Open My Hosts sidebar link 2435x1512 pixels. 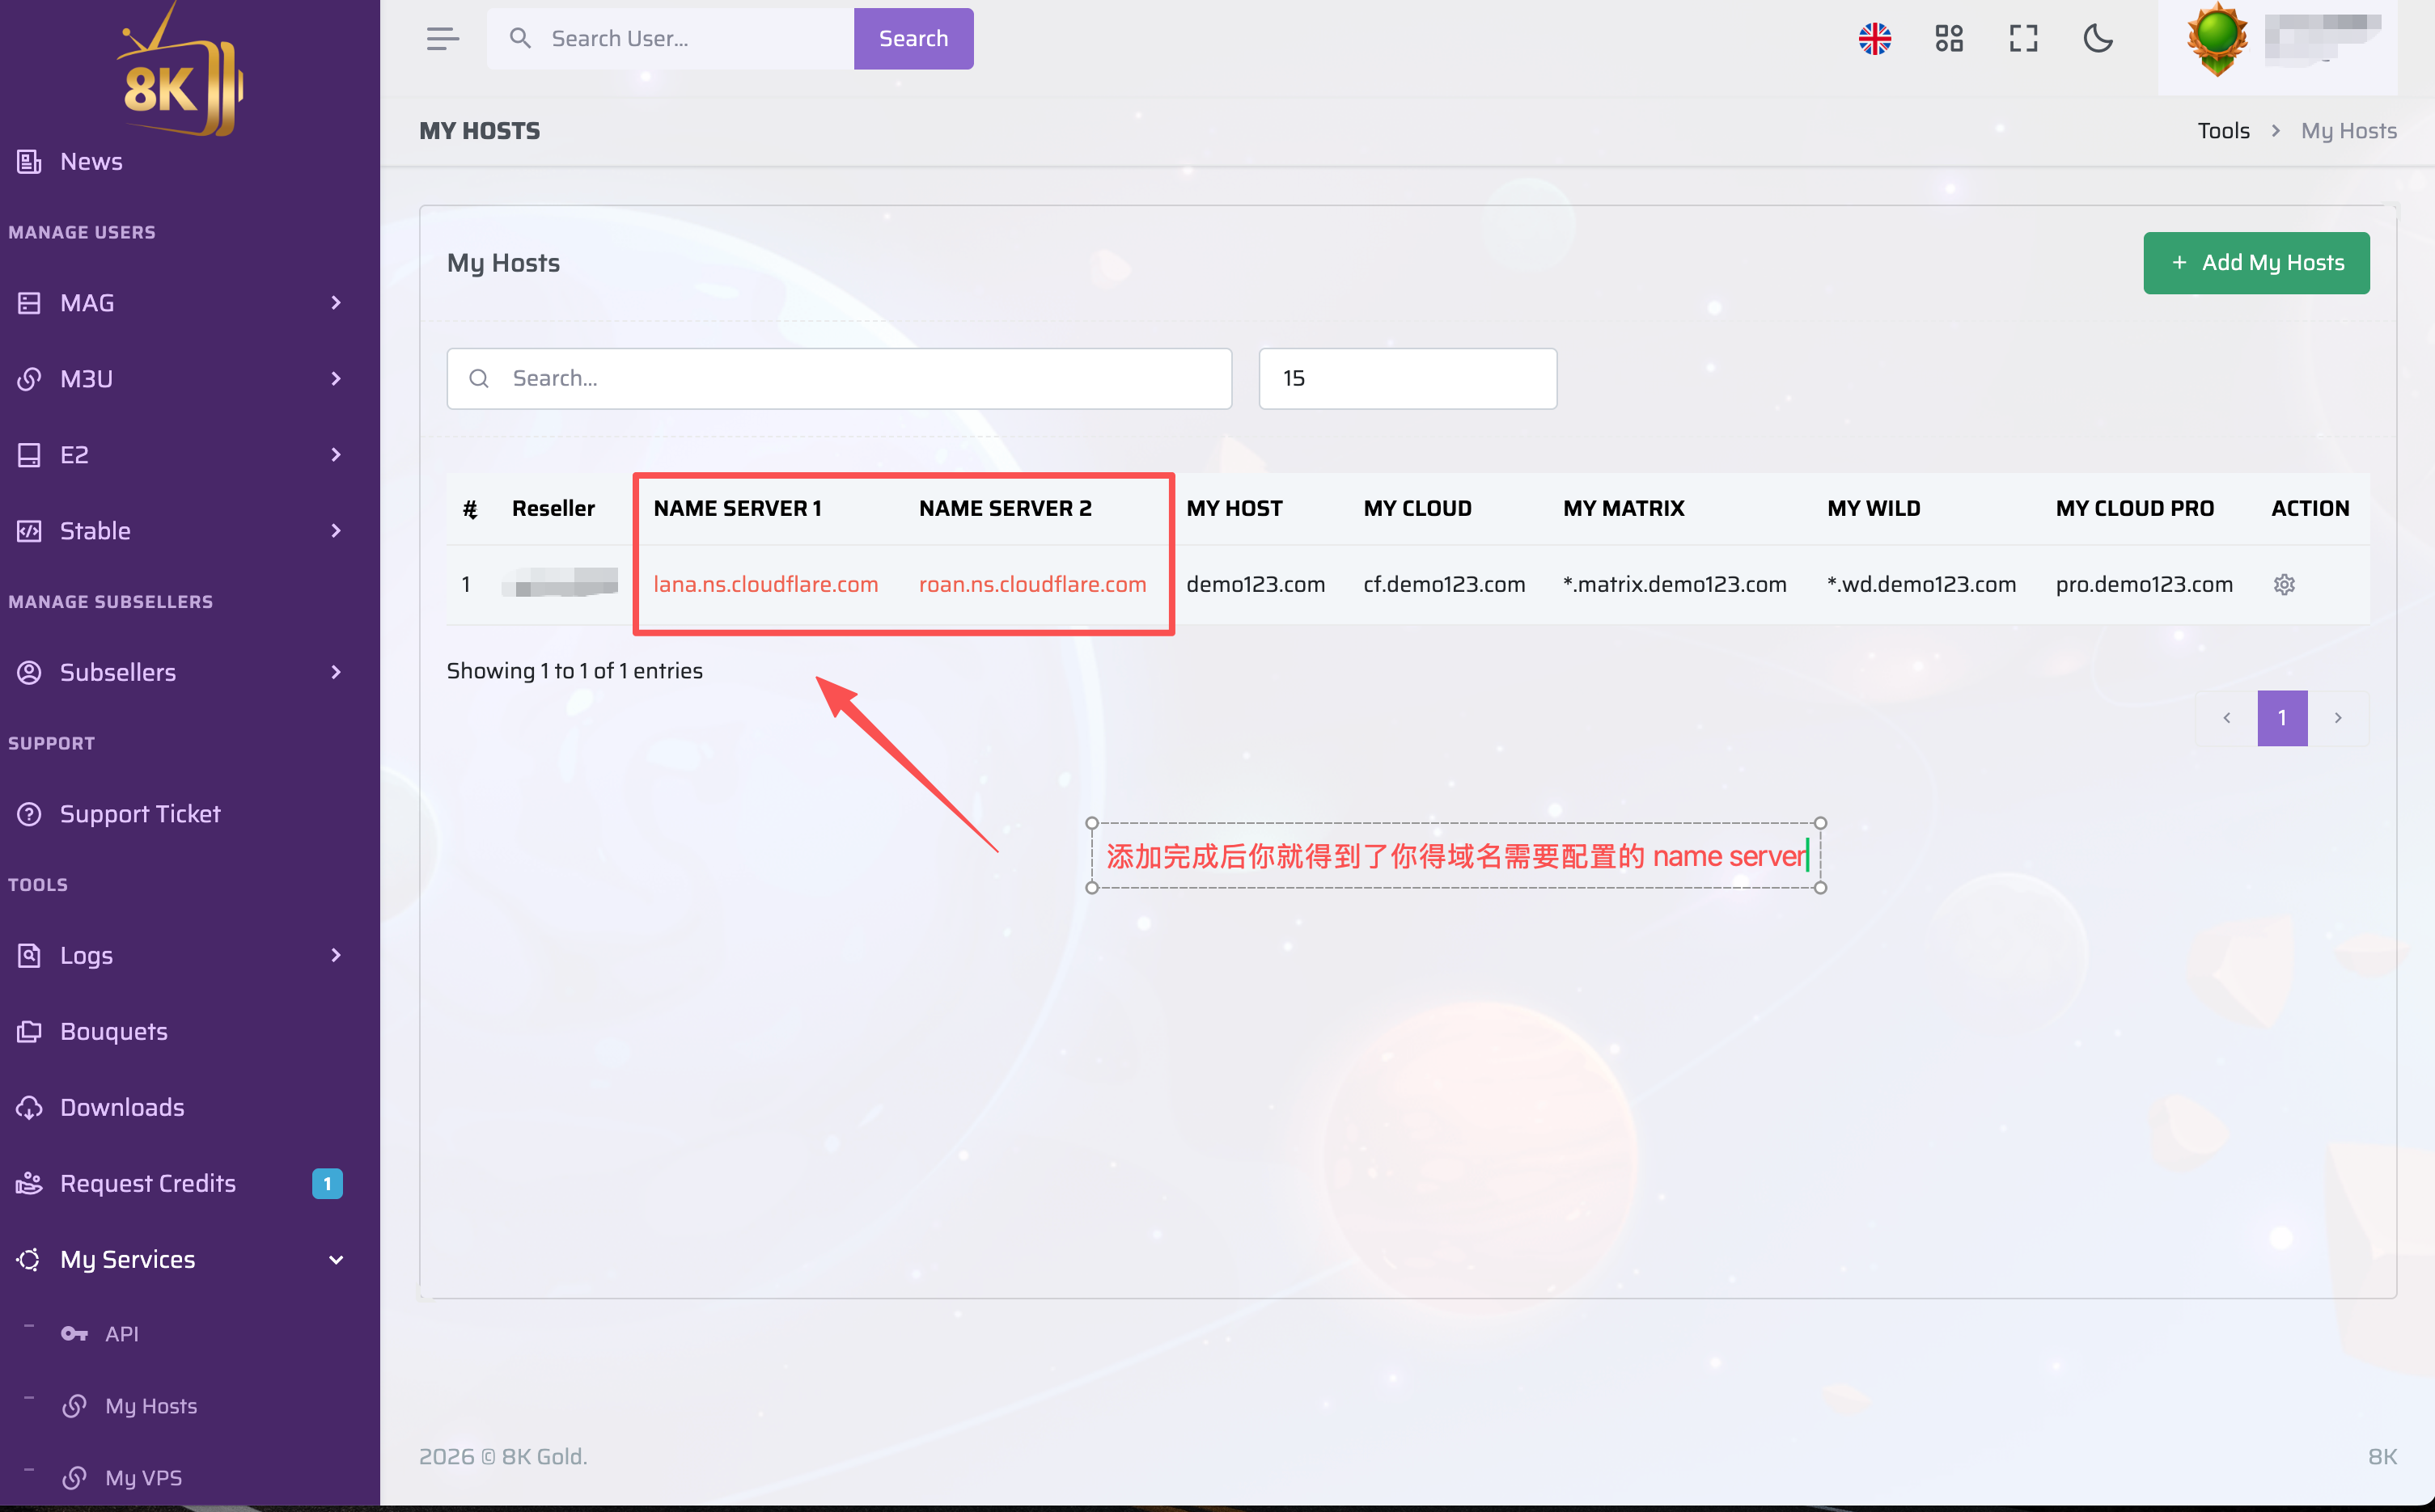[x=150, y=1406]
